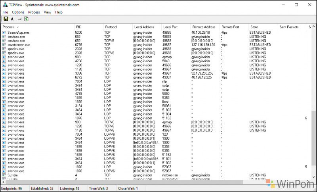Select the System process with netbios-ssn port

[x=13, y=175]
